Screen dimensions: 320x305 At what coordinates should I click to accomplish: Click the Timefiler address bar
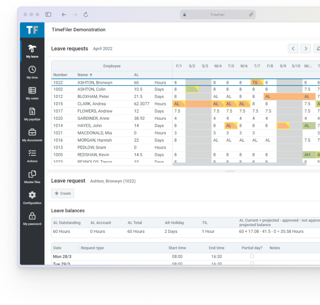pos(217,15)
